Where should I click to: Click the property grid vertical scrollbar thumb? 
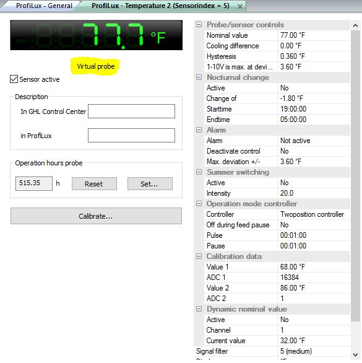coord(355,176)
